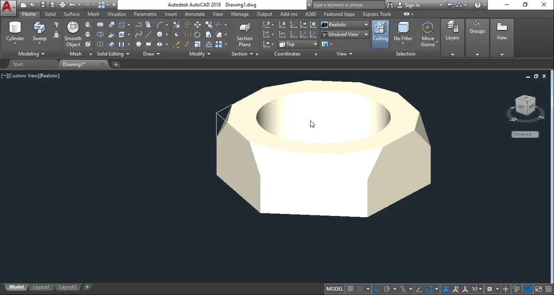Click Sign In link

point(412,5)
